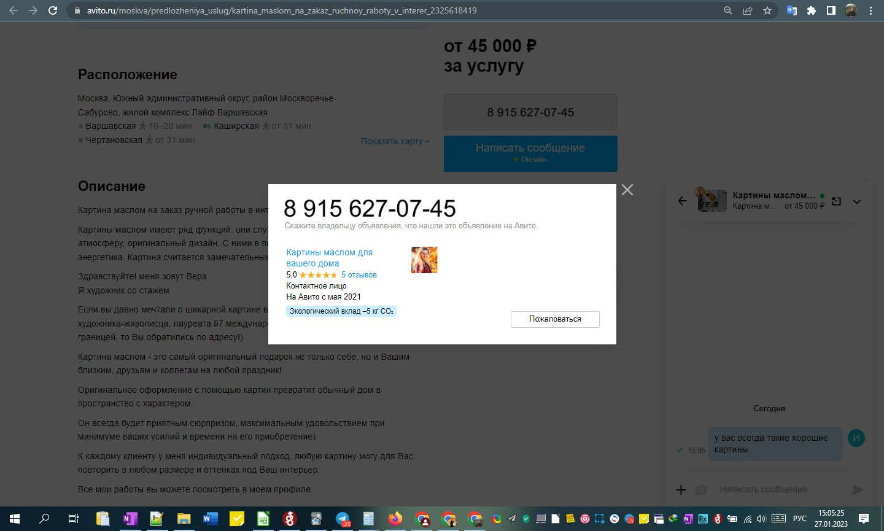884x531 pixels.
Task: Collapse the chat panel chevron
Action: (857, 201)
